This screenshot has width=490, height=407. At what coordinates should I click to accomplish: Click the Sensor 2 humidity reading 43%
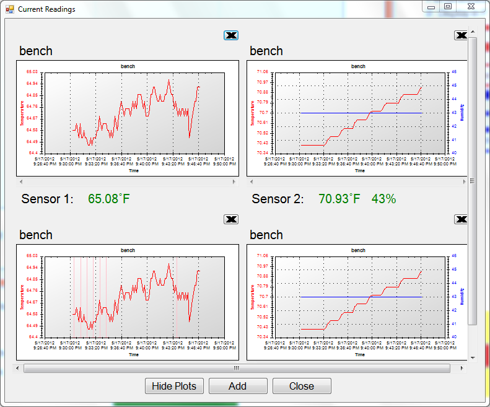point(383,199)
